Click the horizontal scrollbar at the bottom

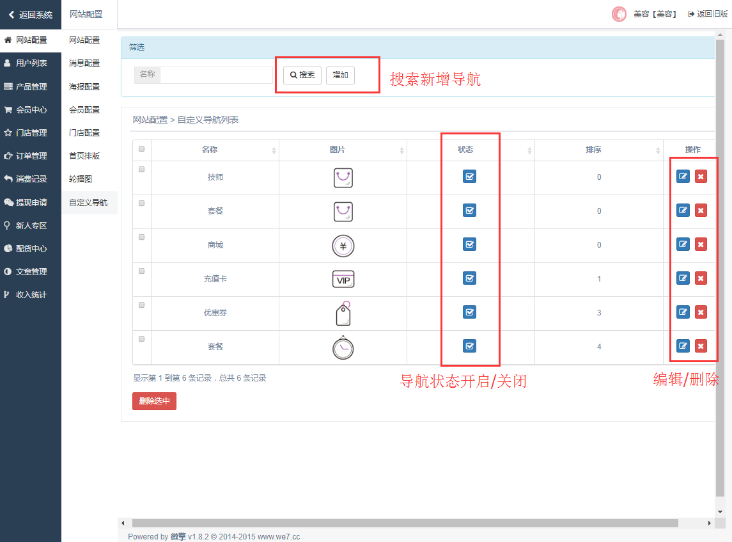(x=404, y=523)
